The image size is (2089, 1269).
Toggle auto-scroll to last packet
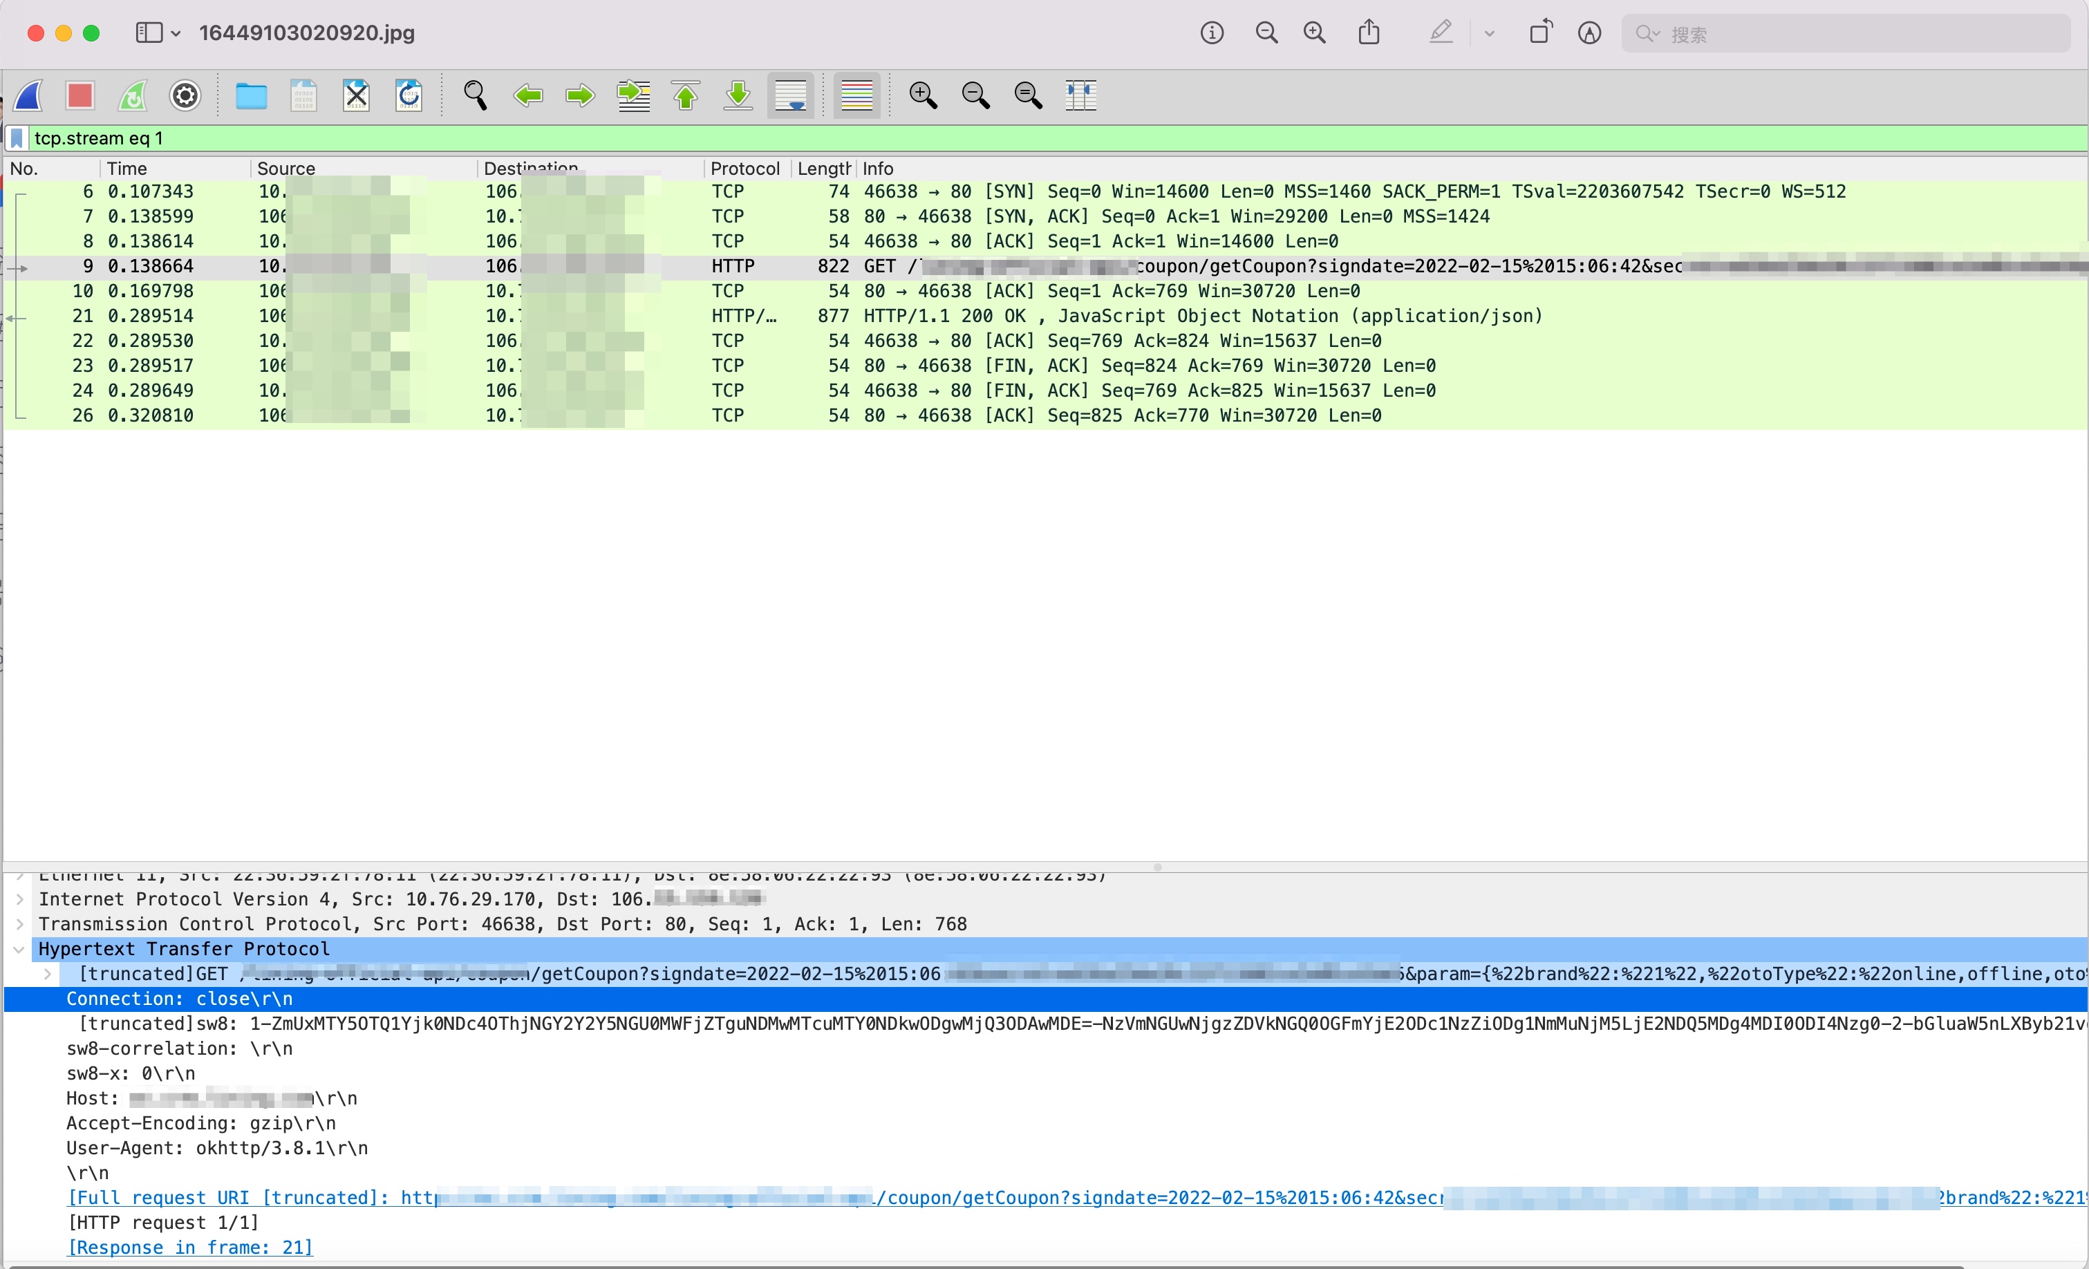[791, 96]
